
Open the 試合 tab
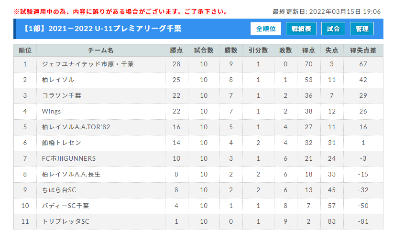coord(333,29)
